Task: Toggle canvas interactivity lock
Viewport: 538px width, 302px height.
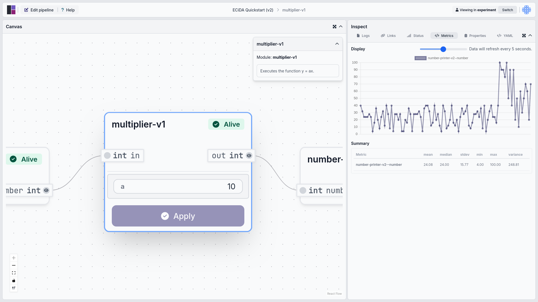Action: [14, 280]
